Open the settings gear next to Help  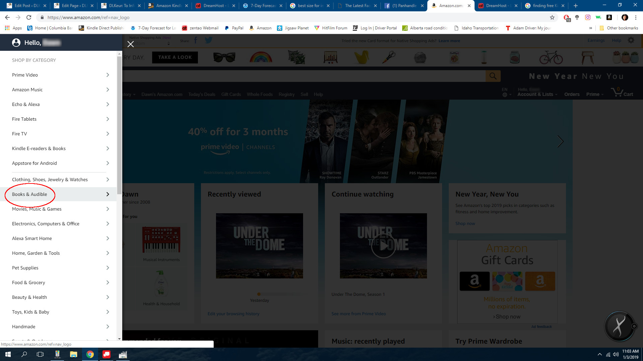[631, 40]
